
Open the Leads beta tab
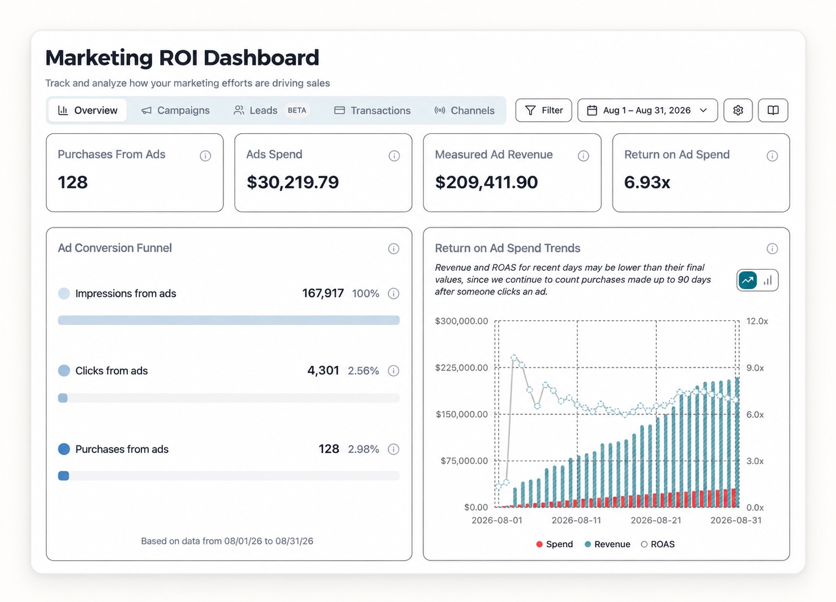271,110
